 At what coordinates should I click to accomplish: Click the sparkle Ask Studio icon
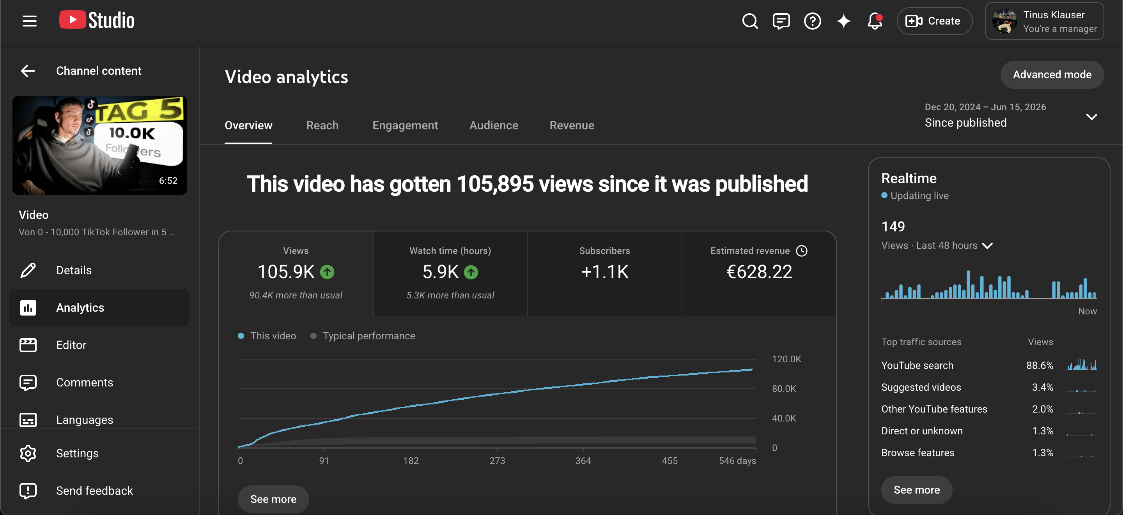pos(843,21)
